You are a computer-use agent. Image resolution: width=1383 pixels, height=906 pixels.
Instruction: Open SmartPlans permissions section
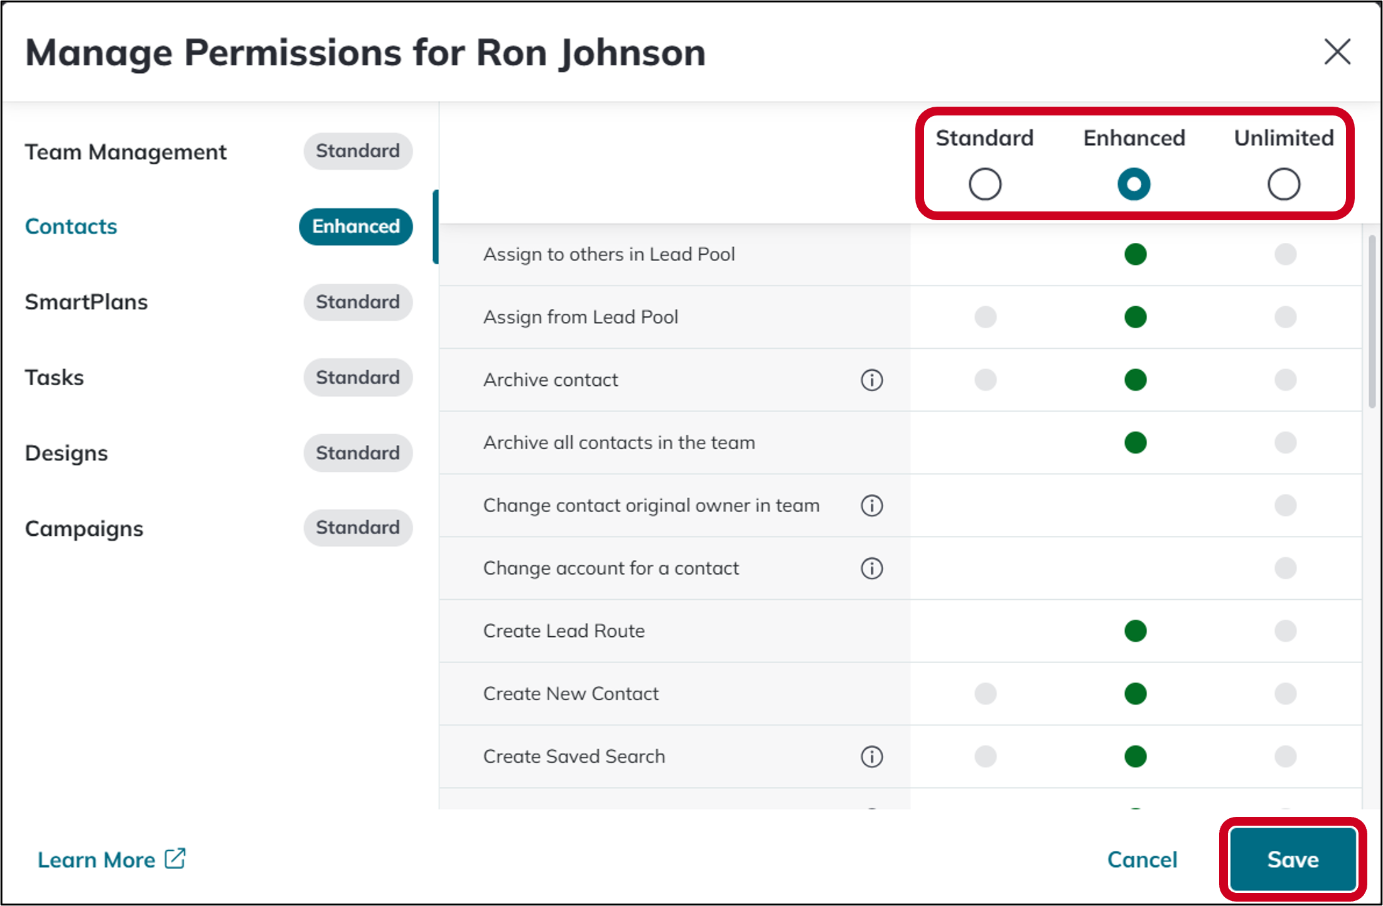(86, 302)
